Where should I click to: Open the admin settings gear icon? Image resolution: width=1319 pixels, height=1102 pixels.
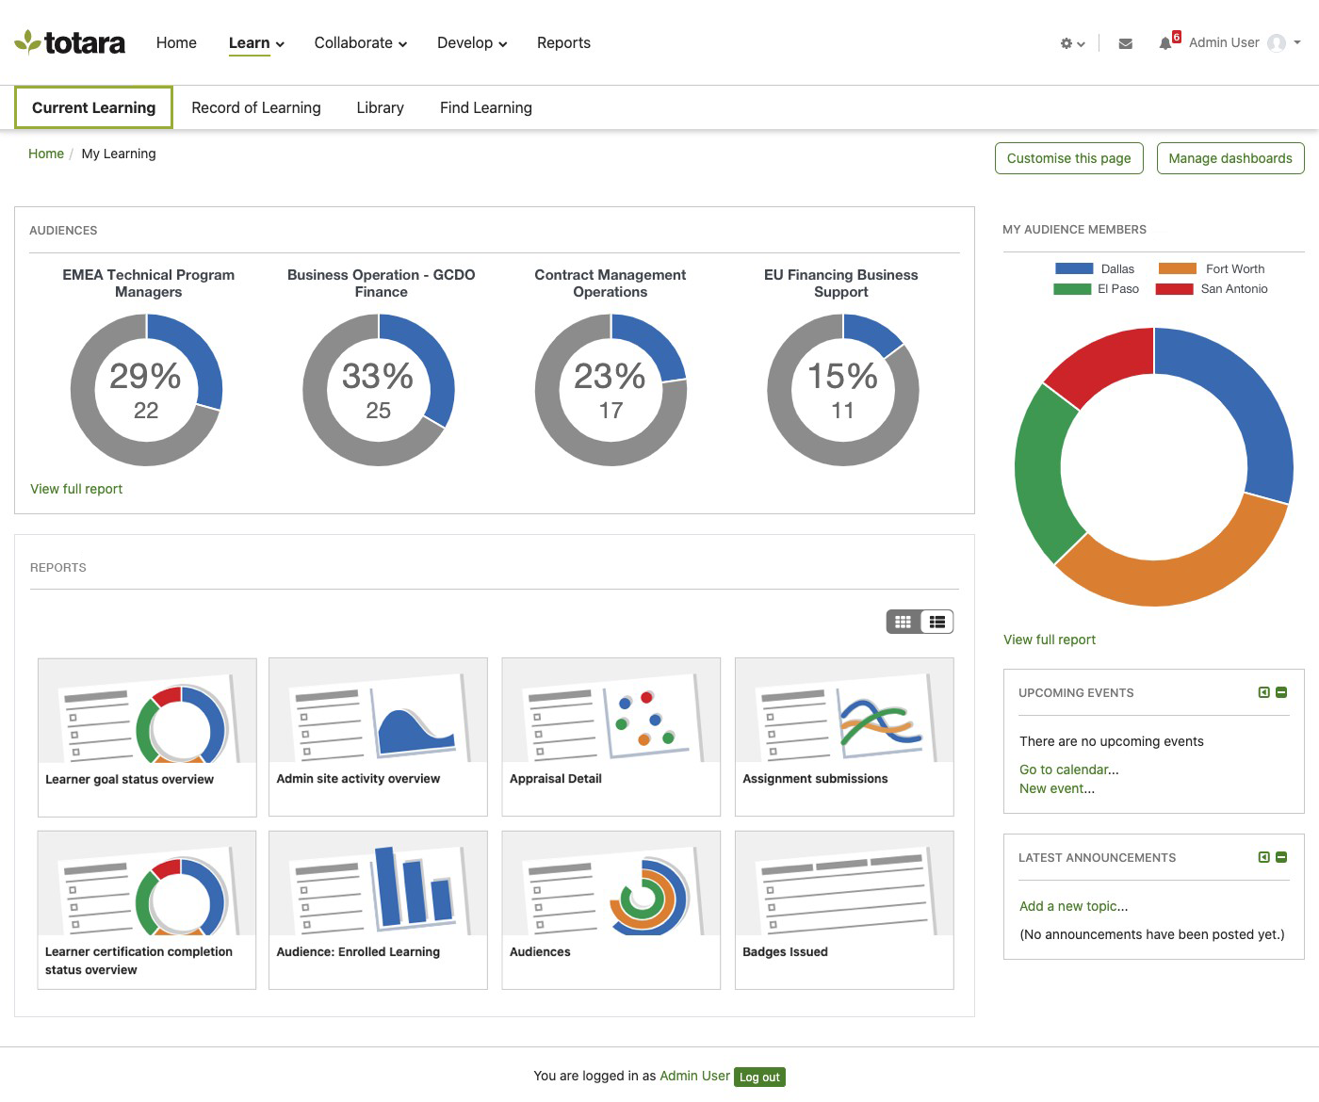(x=1066, y=43)
